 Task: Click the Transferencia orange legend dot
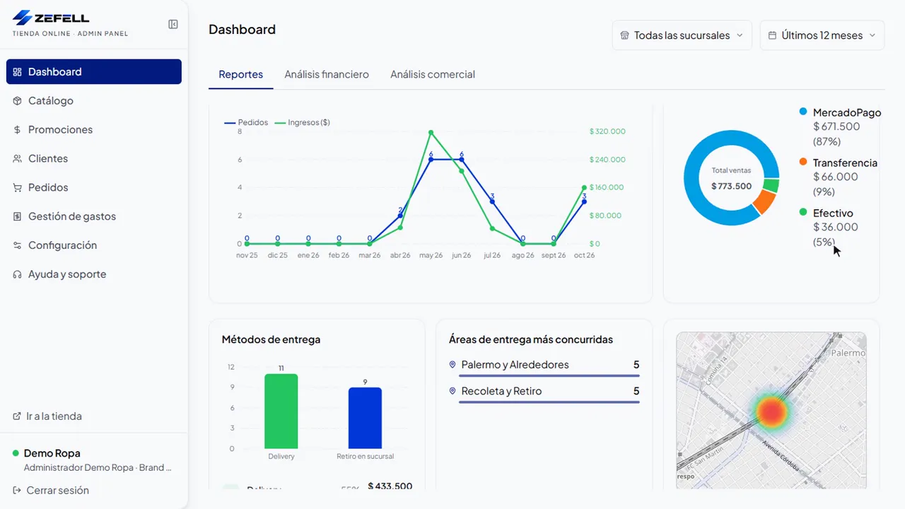(x=803, y=162)
